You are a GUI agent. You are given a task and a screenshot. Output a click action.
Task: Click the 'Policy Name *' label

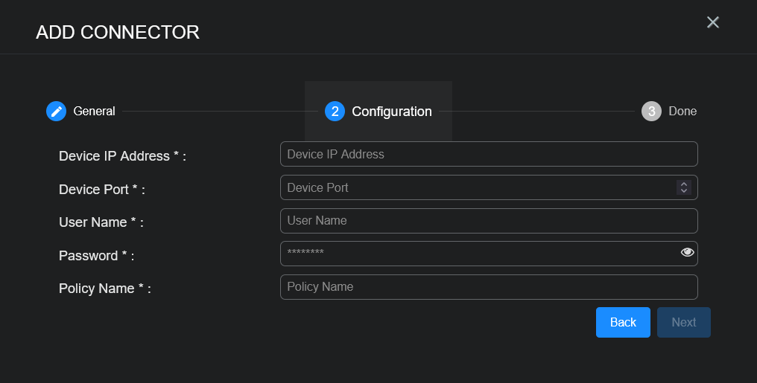(104, 289)
